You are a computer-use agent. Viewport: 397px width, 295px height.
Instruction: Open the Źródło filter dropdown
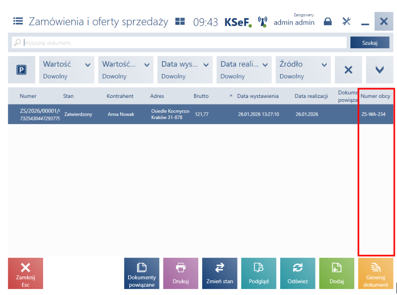pos(303,69)
